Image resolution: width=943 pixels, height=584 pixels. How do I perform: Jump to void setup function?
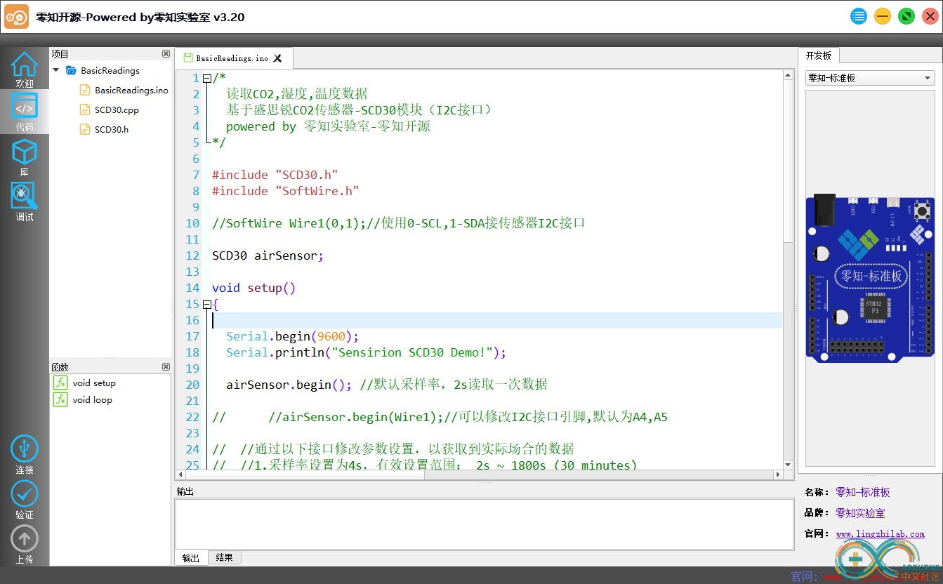click(x=94, y=383)
